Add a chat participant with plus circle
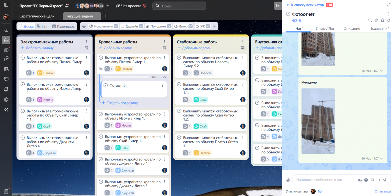Image resolution: width=391 pixels, height=196 pixels. click(320, 191)
